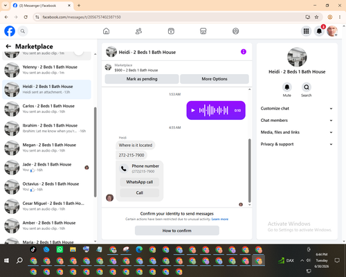Open the Jade - 2 Beds 1 Bath House chat
Image resolution: width=346 pixels, height=277 pixels.
(46, 168)
